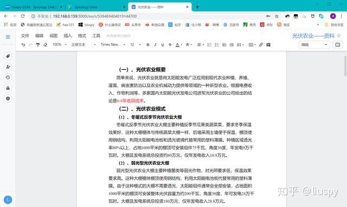This screenshot has height=207, width=347.
Task: Click the increase indent icon
Action: 232,45
